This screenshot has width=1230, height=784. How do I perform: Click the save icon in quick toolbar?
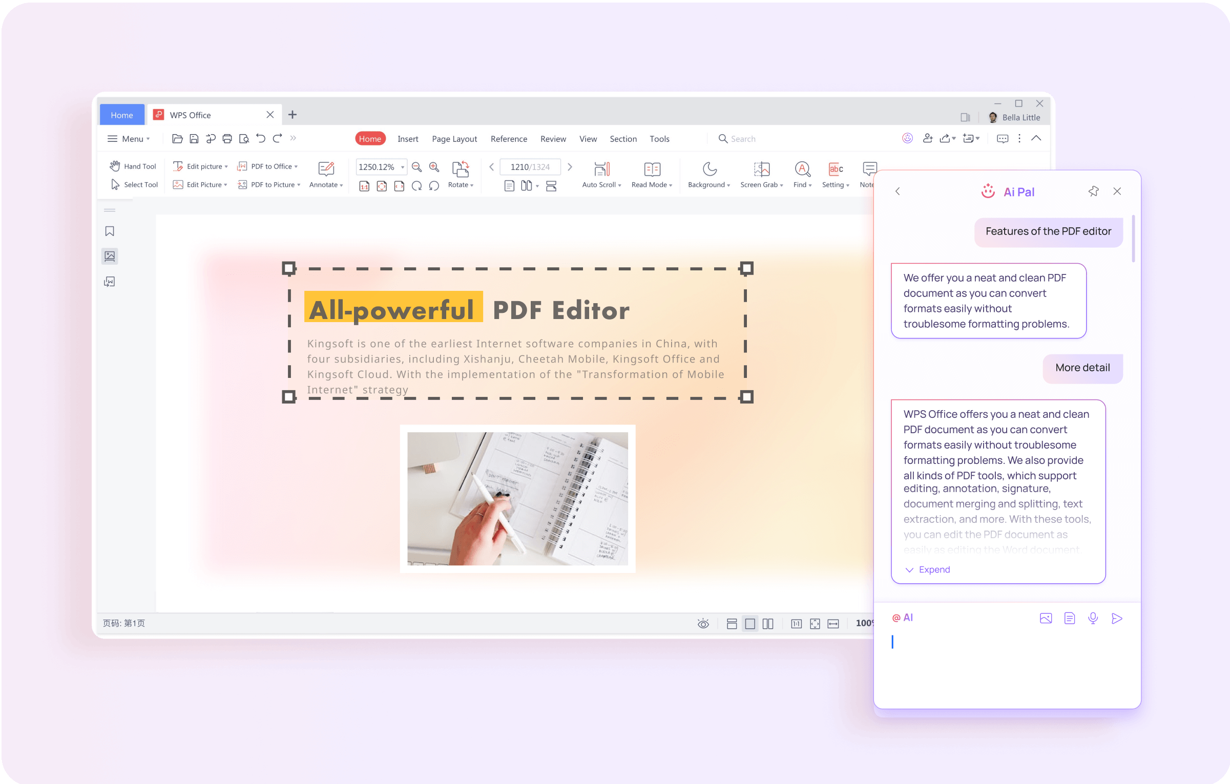click(194, 138)
